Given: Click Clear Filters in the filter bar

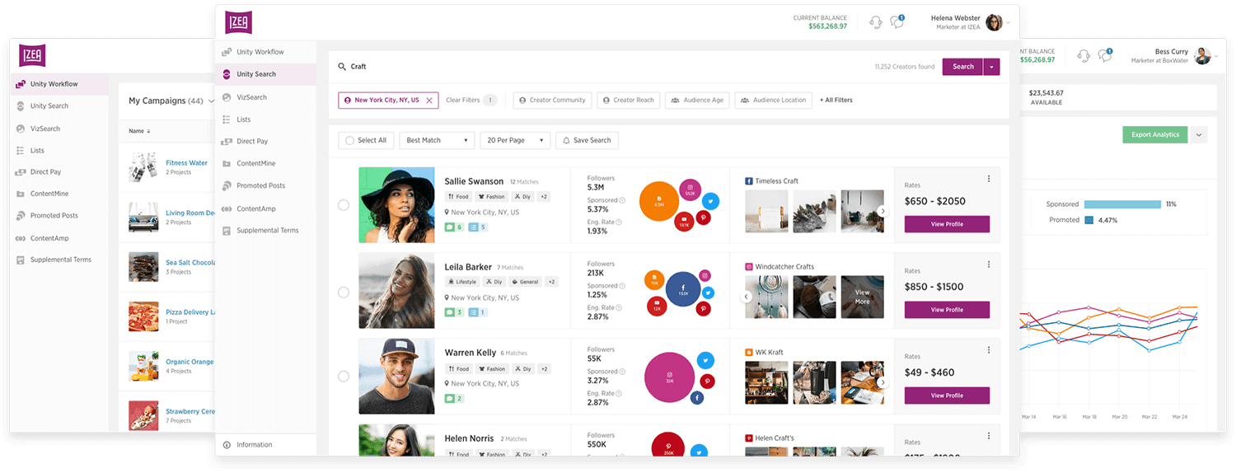Looking at the screenshot, I should click(x=462, y=101).
